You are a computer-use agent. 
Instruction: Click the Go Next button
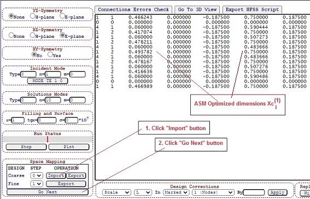pyautogui.click(x=48, y=192)
